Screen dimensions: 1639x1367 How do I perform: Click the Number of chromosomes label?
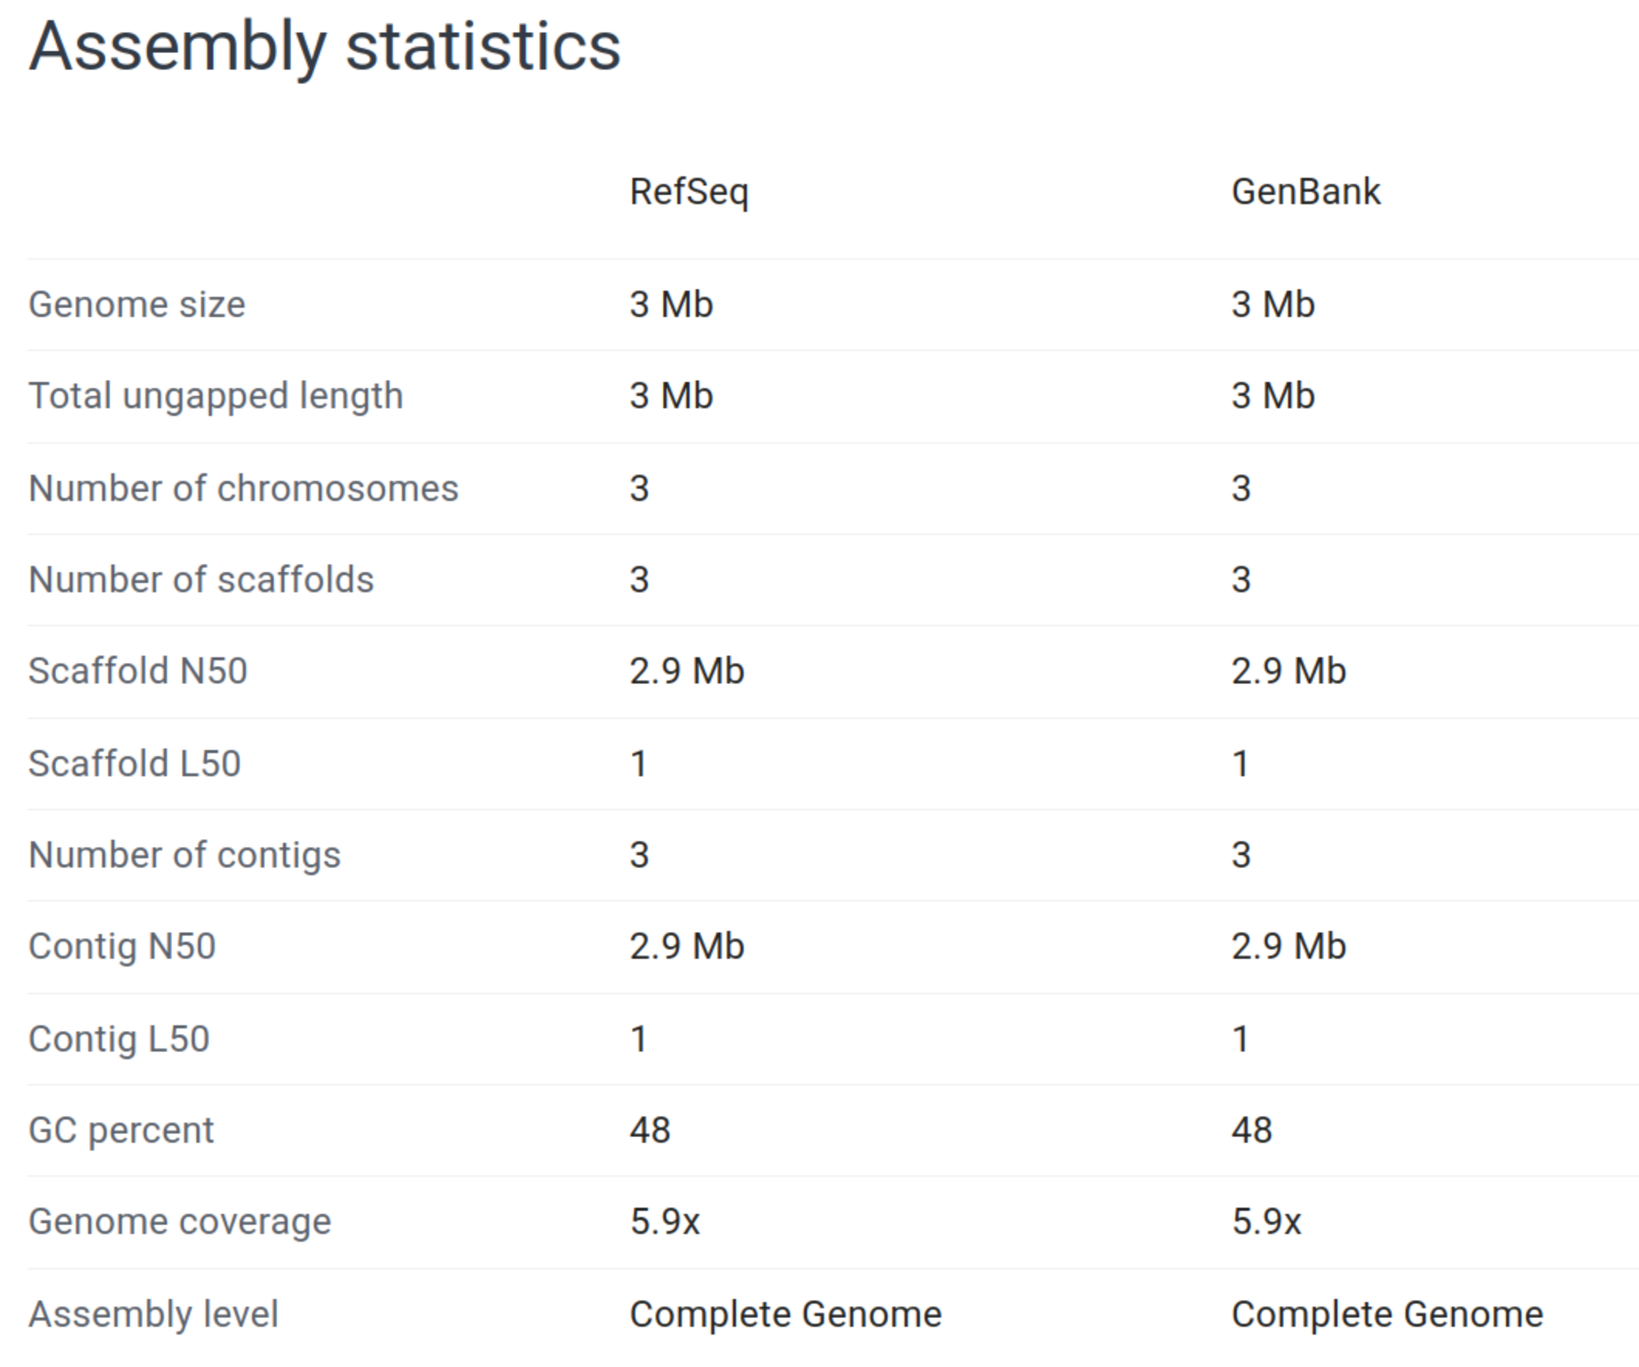[x=244, y=489]
